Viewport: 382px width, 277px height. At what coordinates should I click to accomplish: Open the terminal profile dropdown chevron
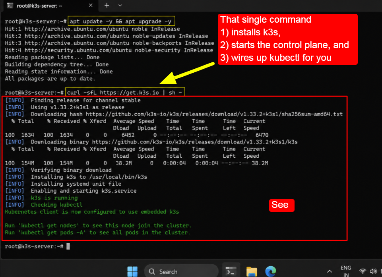click(x=120, y=5)
